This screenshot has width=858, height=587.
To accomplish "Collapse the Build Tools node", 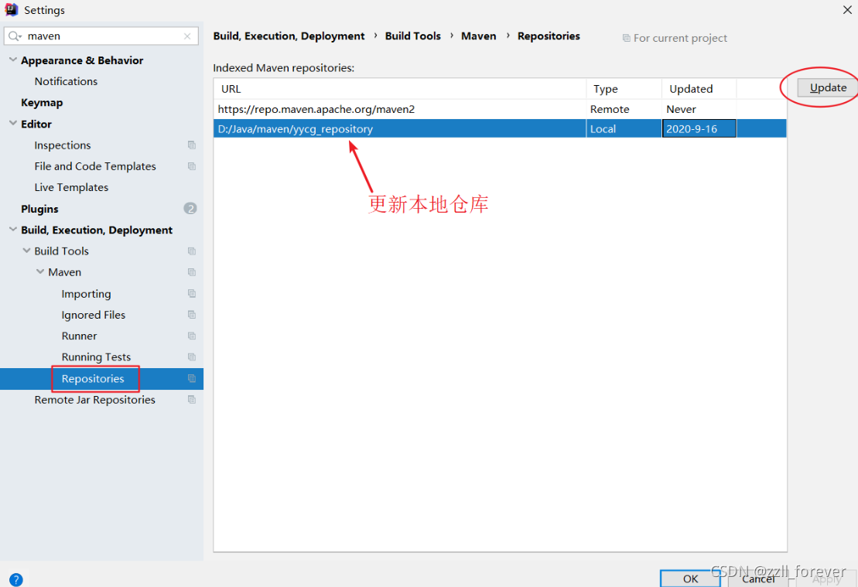I will [x=26, y=251].
